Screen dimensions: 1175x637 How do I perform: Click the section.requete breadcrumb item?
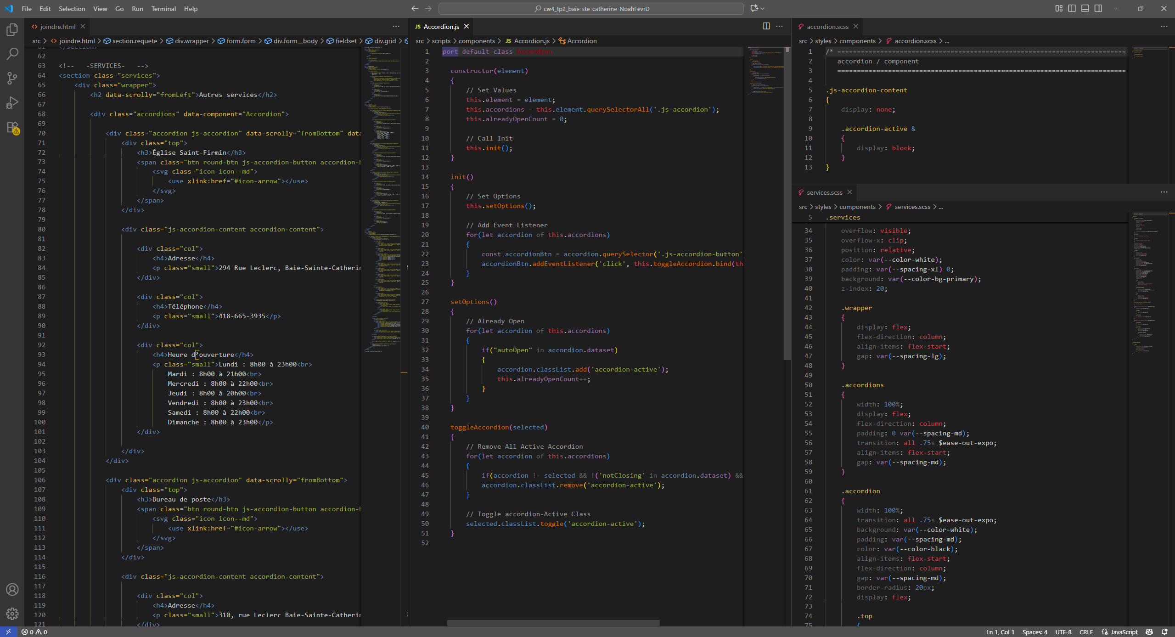(134, 41)
